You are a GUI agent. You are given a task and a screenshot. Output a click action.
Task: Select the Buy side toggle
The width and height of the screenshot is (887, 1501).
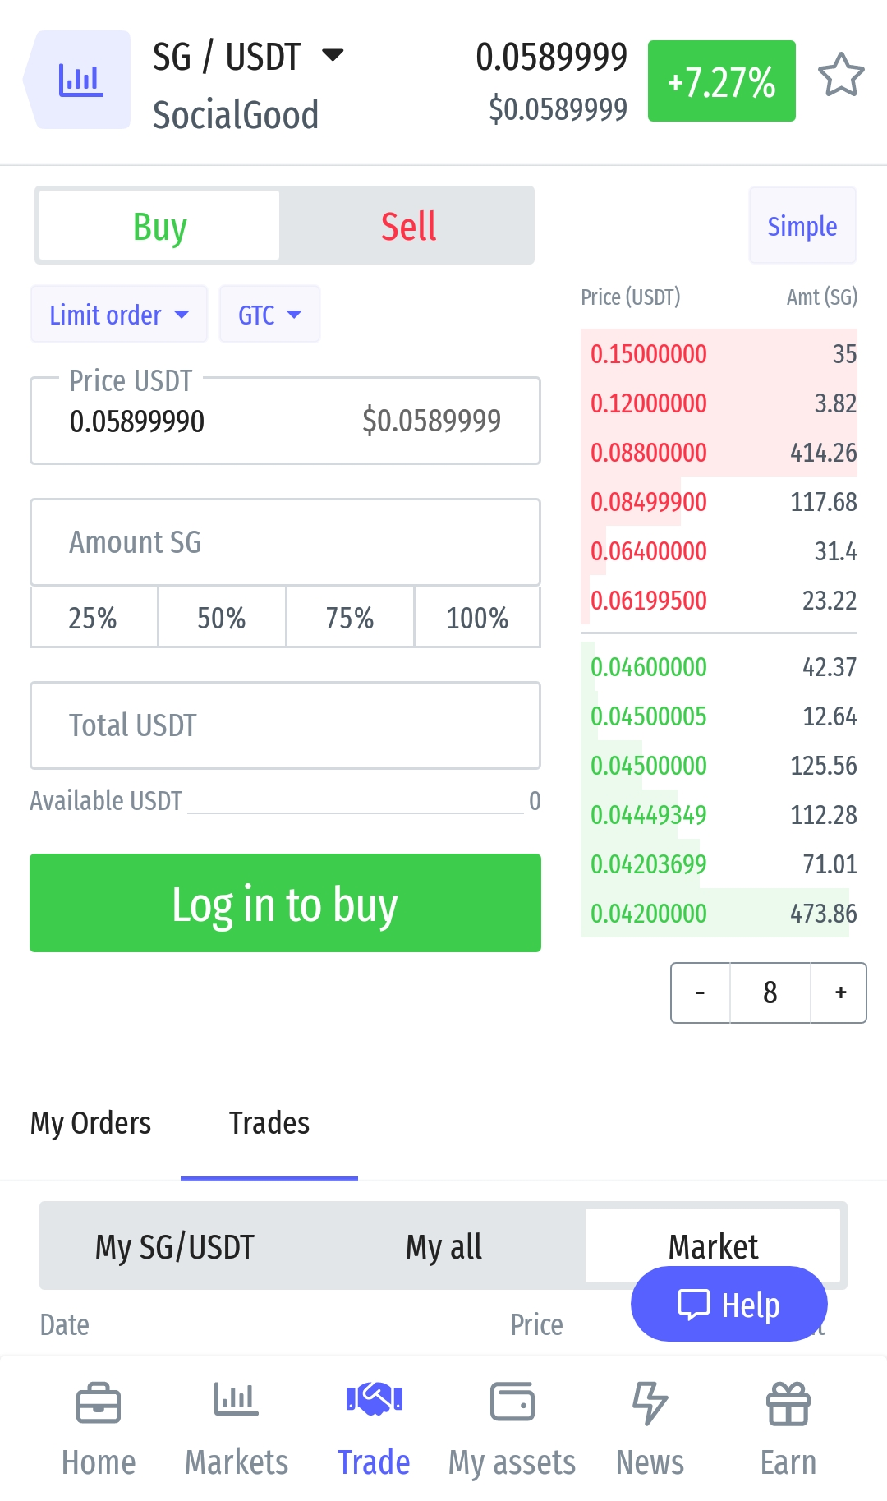(160, 226)
